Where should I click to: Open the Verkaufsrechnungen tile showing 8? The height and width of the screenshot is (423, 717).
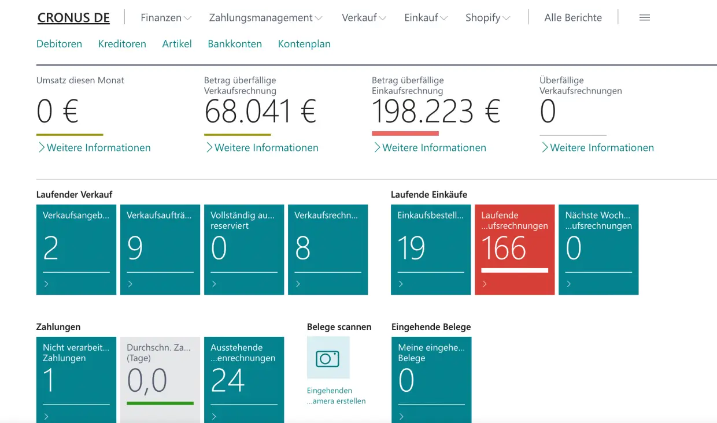point(327,248)
